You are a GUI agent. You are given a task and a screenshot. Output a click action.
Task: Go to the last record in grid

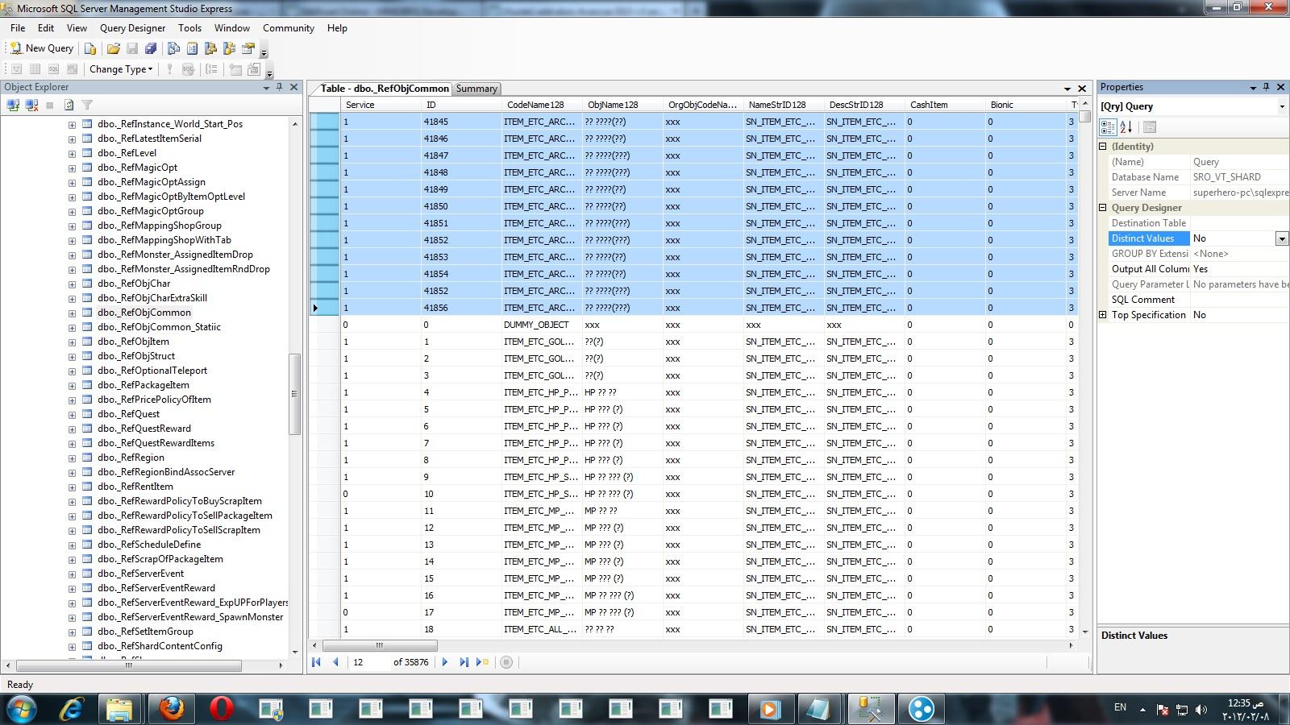(464, 662)
